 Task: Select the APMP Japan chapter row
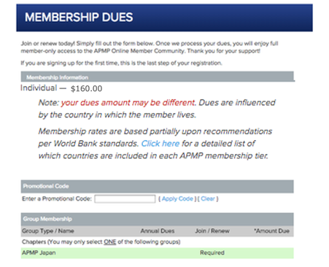[157, 253]
